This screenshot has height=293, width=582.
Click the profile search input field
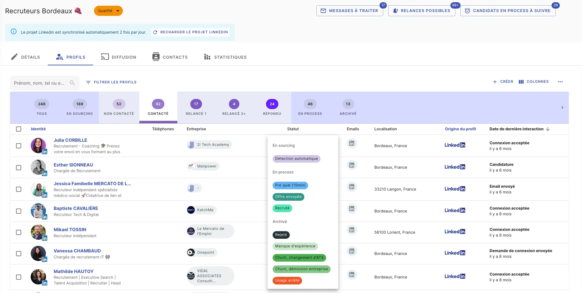pyautogui.click(x=41, y=83)
